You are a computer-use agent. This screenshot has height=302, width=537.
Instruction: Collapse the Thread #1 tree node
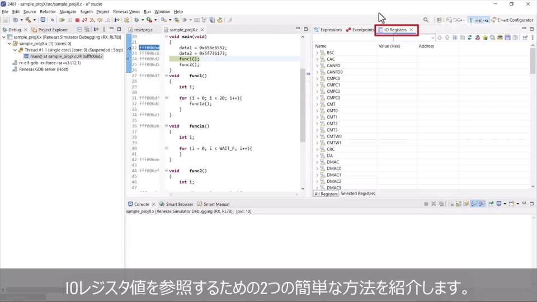[x=15, y=50]
